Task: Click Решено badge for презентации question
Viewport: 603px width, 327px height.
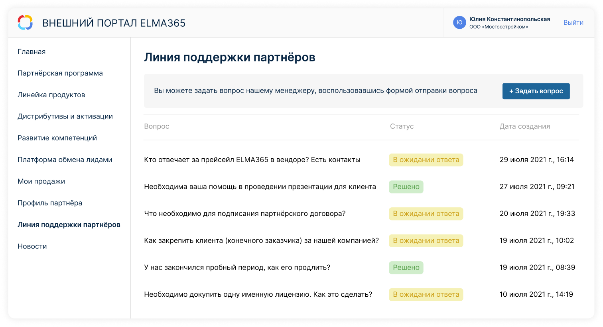Action: (x=406, y=187)
